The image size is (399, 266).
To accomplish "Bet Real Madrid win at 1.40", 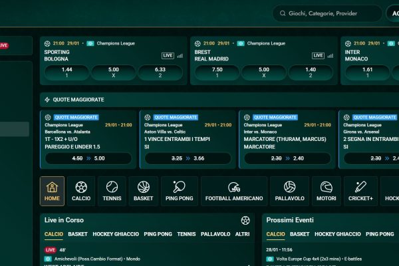I will coord(311,72).
